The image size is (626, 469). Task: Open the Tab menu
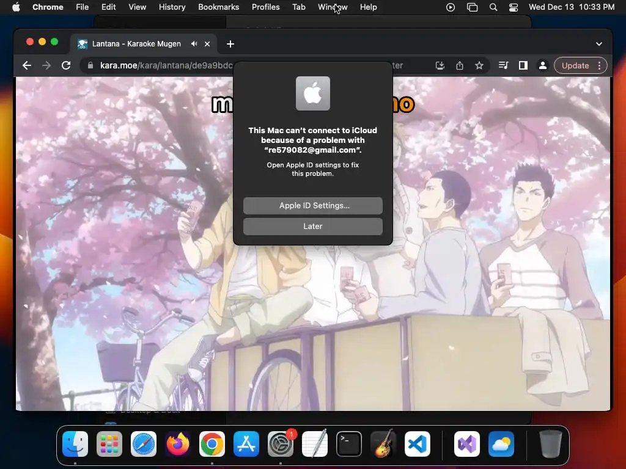298,7
